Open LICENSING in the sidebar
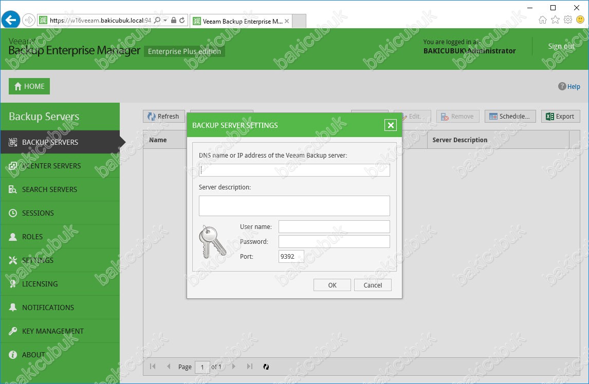The image size is (589, 384). click(60, 284)
